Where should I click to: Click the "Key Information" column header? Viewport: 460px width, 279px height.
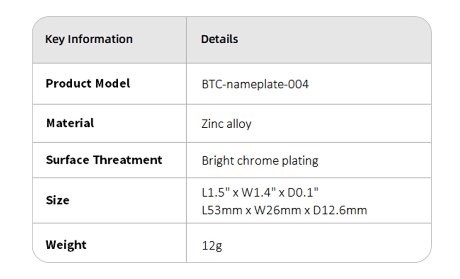[89, 40]
